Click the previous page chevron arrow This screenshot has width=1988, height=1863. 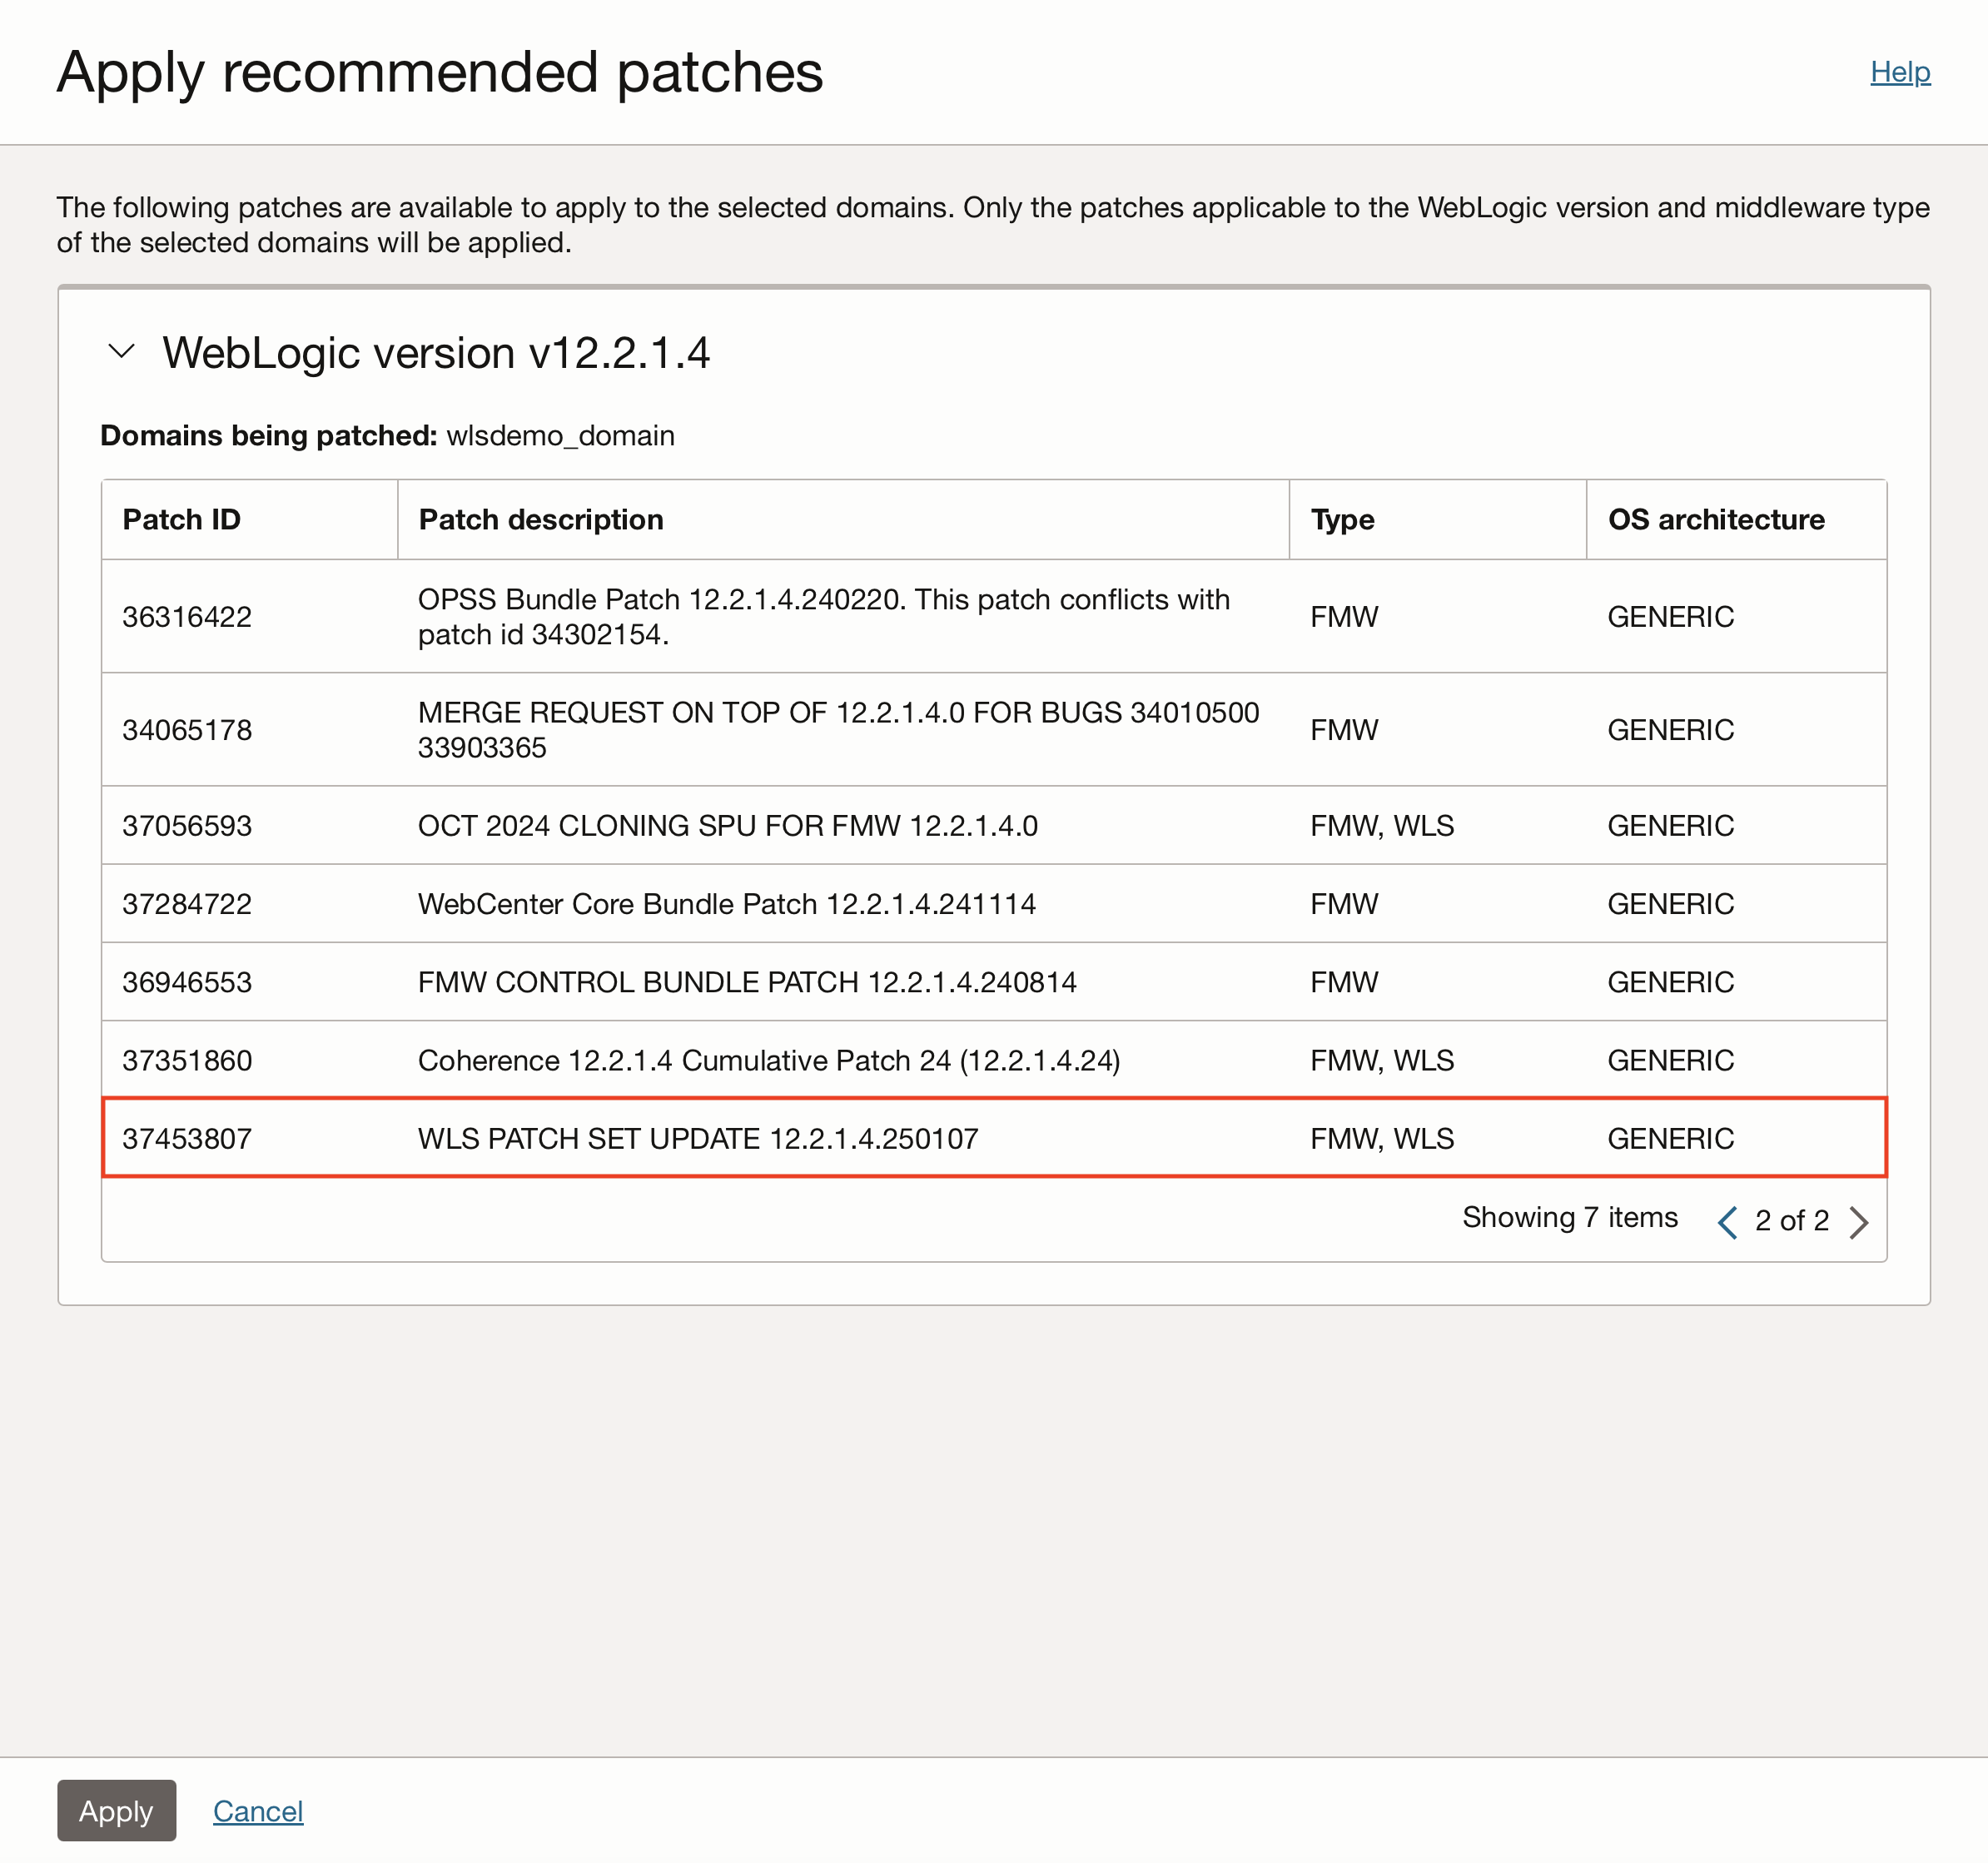coord(1729,1221)
